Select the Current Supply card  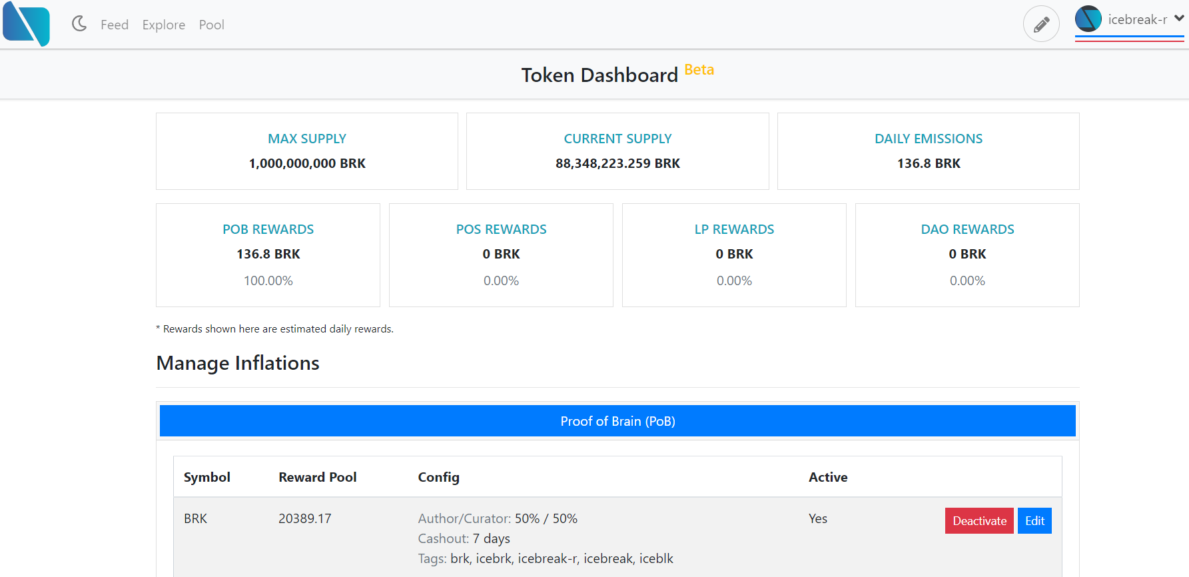(x=617, y=151)
